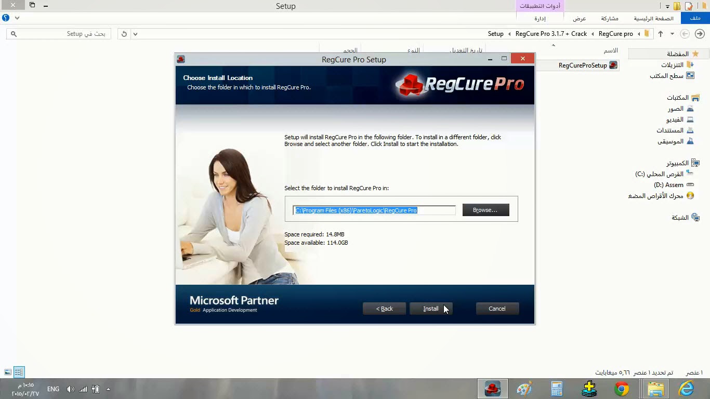Click the volume speaker tray icon

(x=71, y=389)
